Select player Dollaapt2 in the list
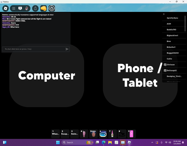The height and width of the screenshot is (146, 187). 174,71
